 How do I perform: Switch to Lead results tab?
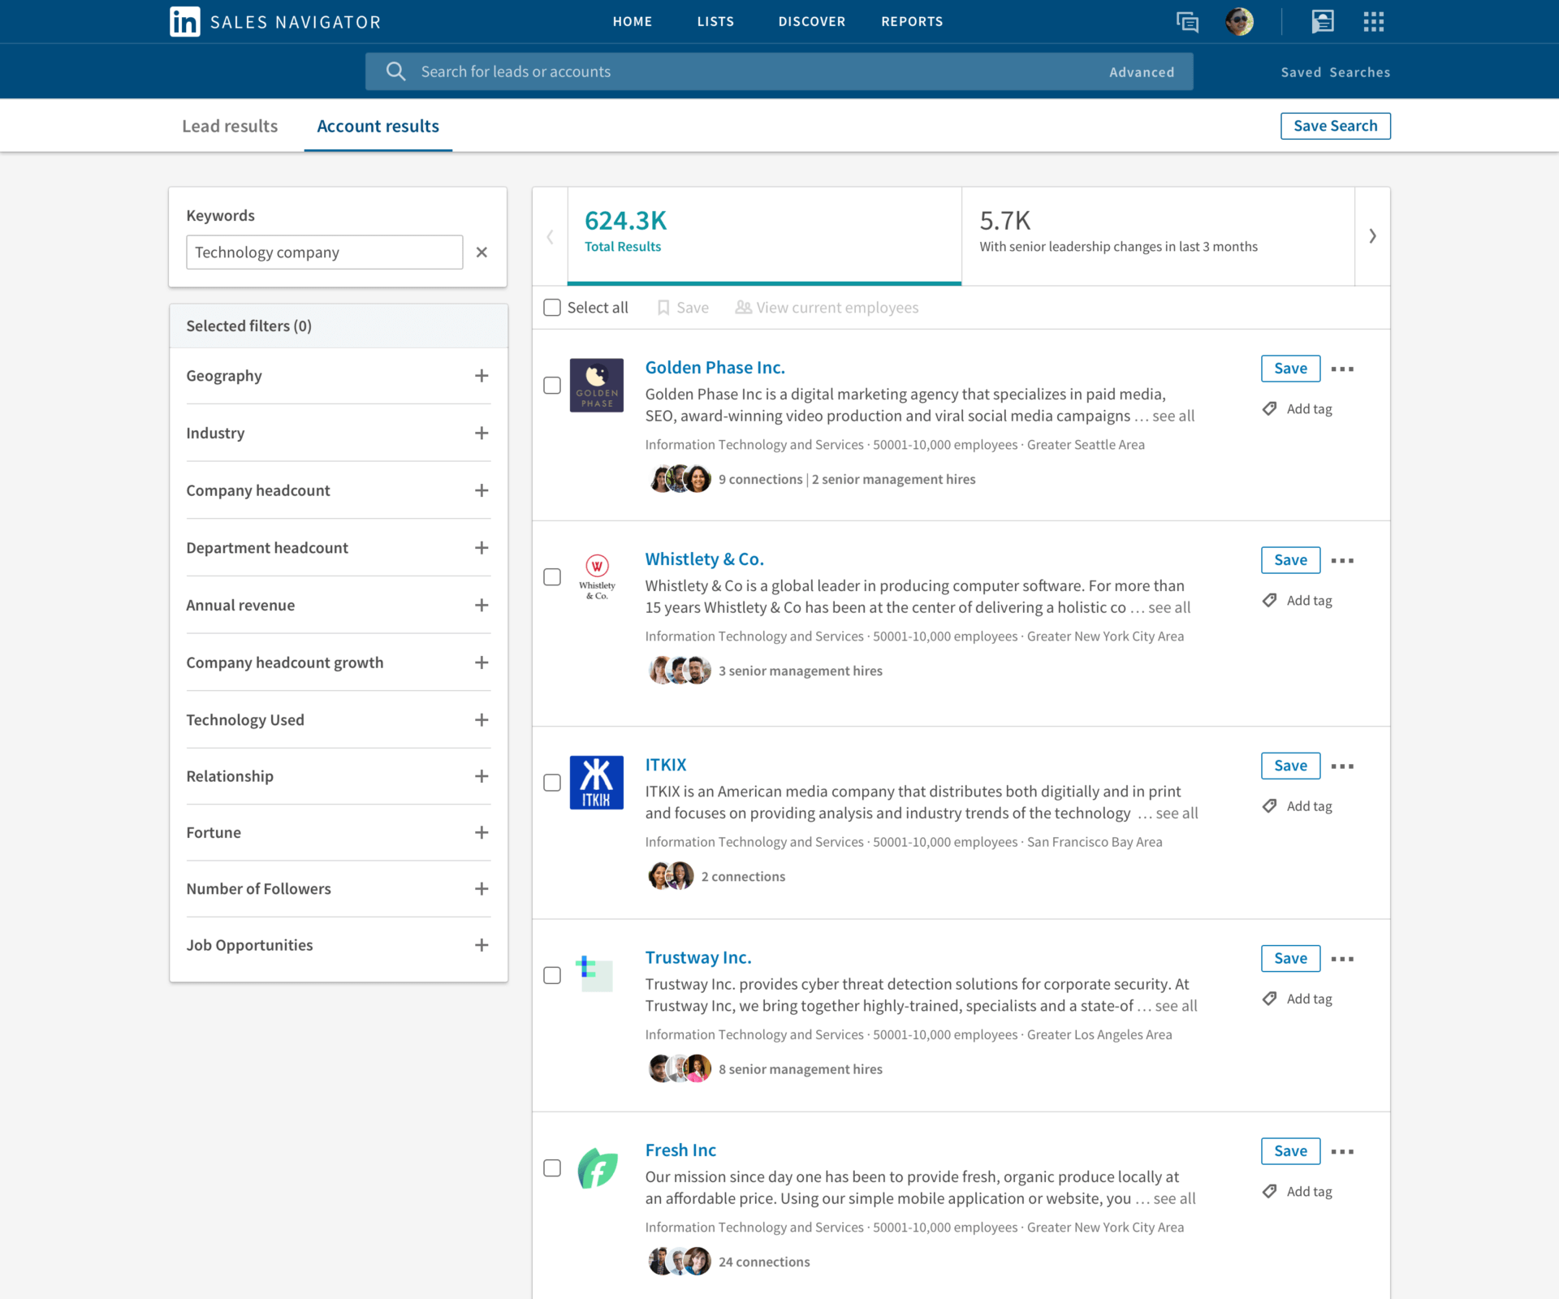(231, 126)
